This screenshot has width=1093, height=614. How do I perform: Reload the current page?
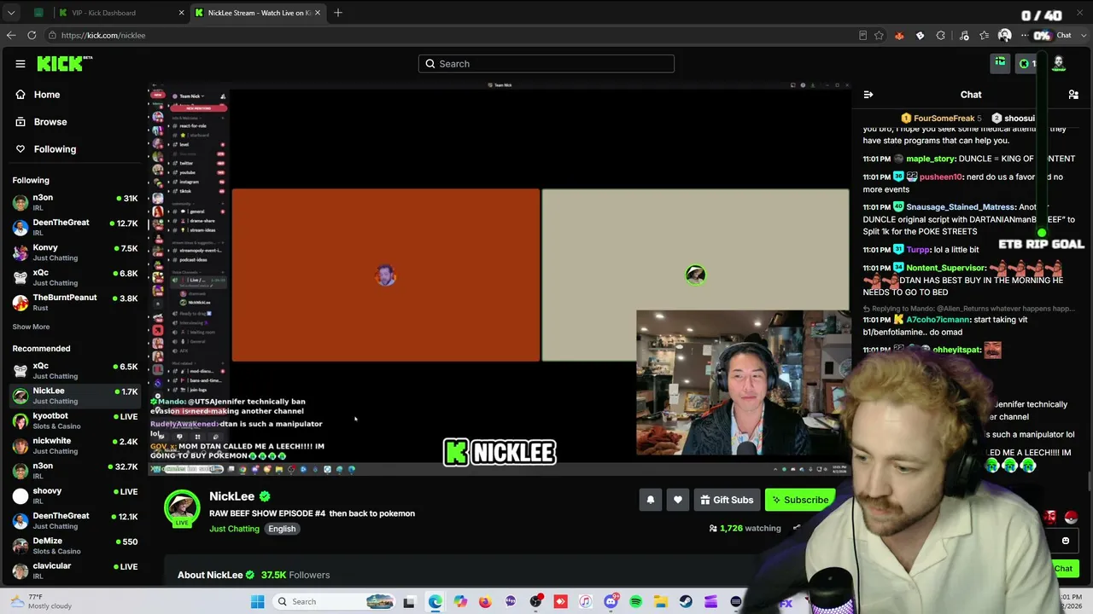[x=32, y=35]
